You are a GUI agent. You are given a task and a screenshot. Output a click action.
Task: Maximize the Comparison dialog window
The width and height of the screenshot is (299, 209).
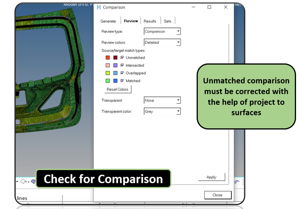[209, 7]
